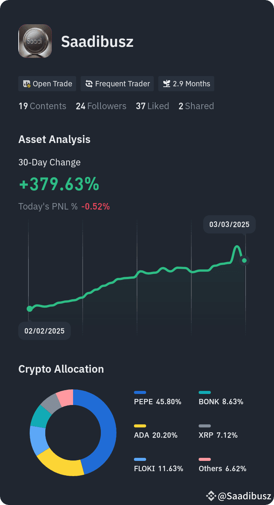The image size is (274, 505).
Task: Select the BONK teal legend swatch
Action: [x=205, y=392]
